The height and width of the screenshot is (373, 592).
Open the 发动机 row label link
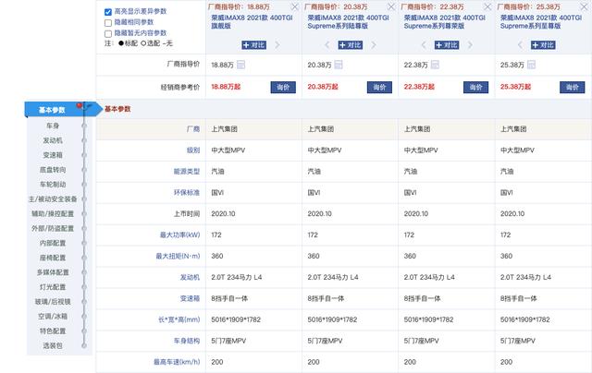(190, 277)
